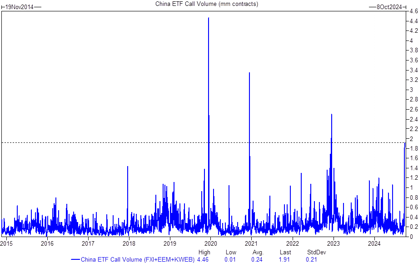Click the 2.2 y-axis tick label
This screenshot has width=418, height=263.
[414, 129]
